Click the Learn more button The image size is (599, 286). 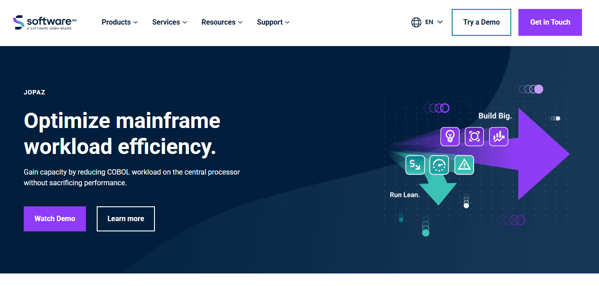(x=126, y=219)
